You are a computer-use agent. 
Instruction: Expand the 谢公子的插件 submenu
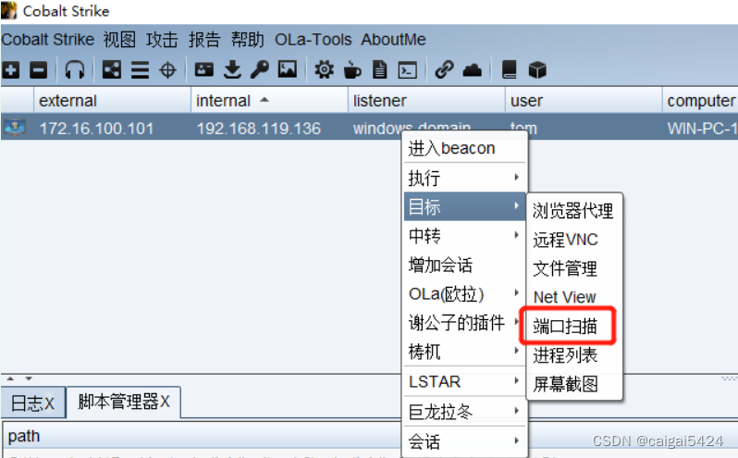[464, 322]
